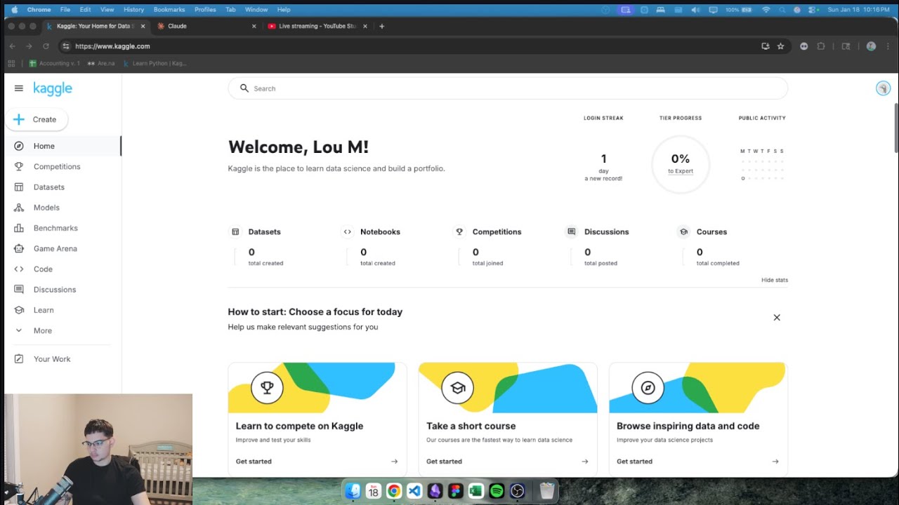Click Get started on 'Take a short course'
Viewport: 899px width, 505px height.
coord(444,462)
